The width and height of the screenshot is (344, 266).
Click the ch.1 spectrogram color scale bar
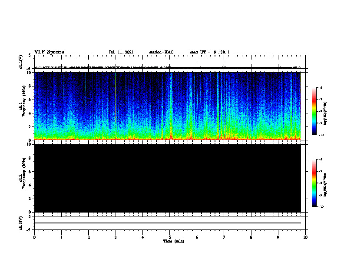[x=314, y=111]
